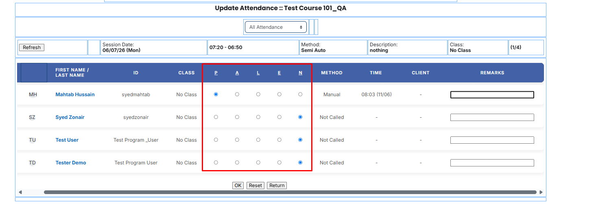This screenshot has height=205, width=596.
Task: Mark Syed Zonair as Late (L)
Action: point(258,117)
